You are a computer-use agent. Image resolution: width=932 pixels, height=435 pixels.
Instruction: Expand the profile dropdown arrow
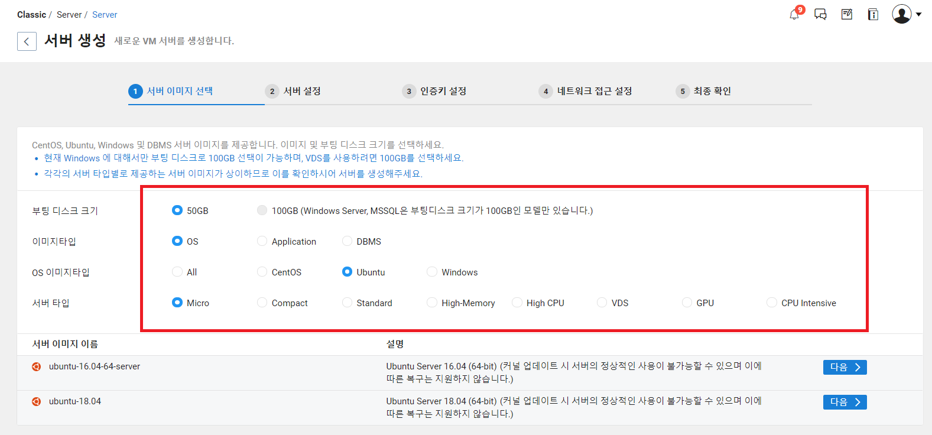click(918, 15)
